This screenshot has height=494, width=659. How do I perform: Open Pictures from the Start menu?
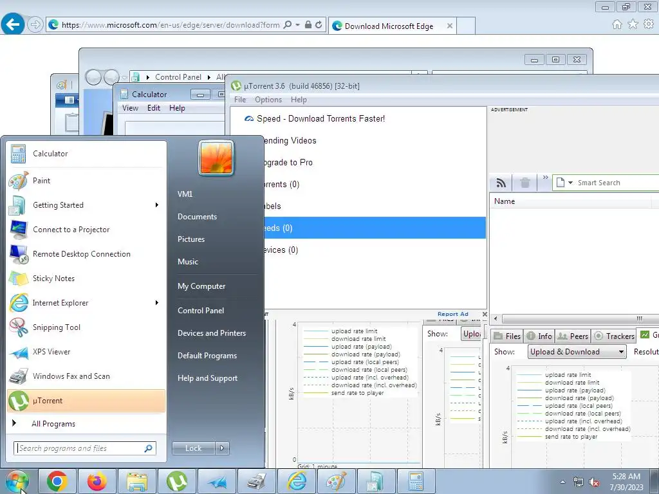191,239
